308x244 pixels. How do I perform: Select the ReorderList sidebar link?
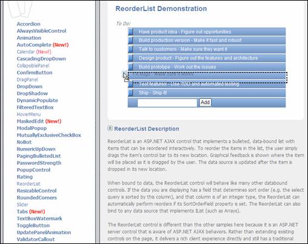(28, 184)
